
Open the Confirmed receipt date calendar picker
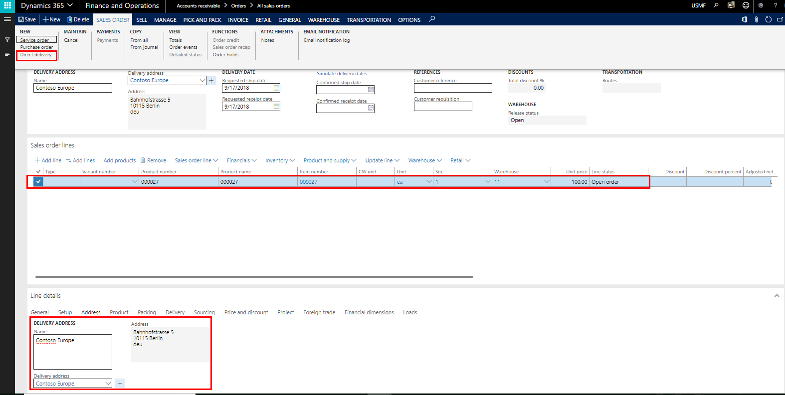371,108
